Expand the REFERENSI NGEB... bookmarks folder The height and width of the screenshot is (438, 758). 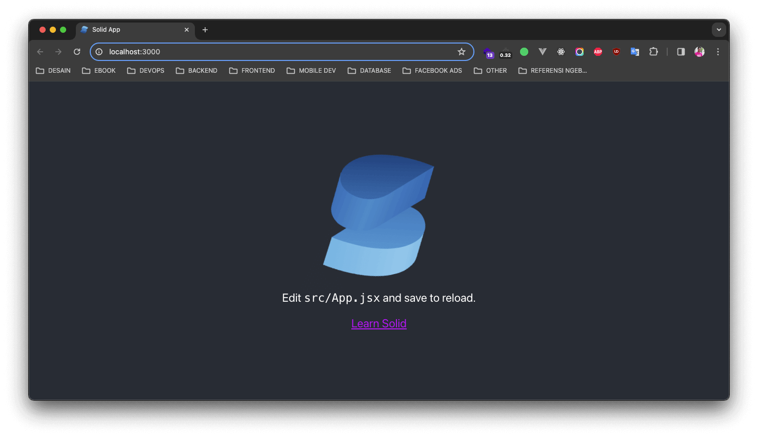click(553, 71)
